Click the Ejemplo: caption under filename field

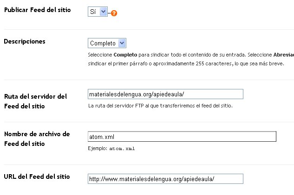98,148
